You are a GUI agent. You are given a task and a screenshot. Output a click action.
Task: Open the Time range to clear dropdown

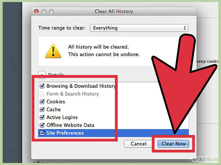coord(139,28)
